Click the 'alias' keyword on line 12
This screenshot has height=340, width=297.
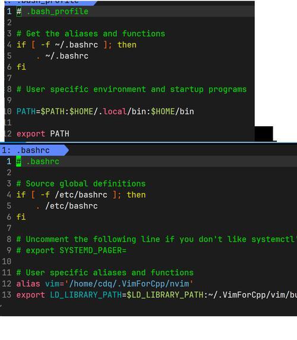pos(28,283)
